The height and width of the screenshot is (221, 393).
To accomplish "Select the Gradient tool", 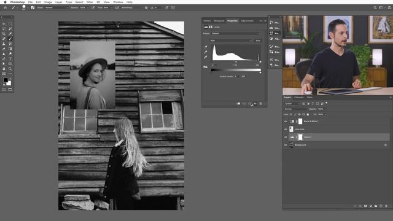I will click(10, 49).
